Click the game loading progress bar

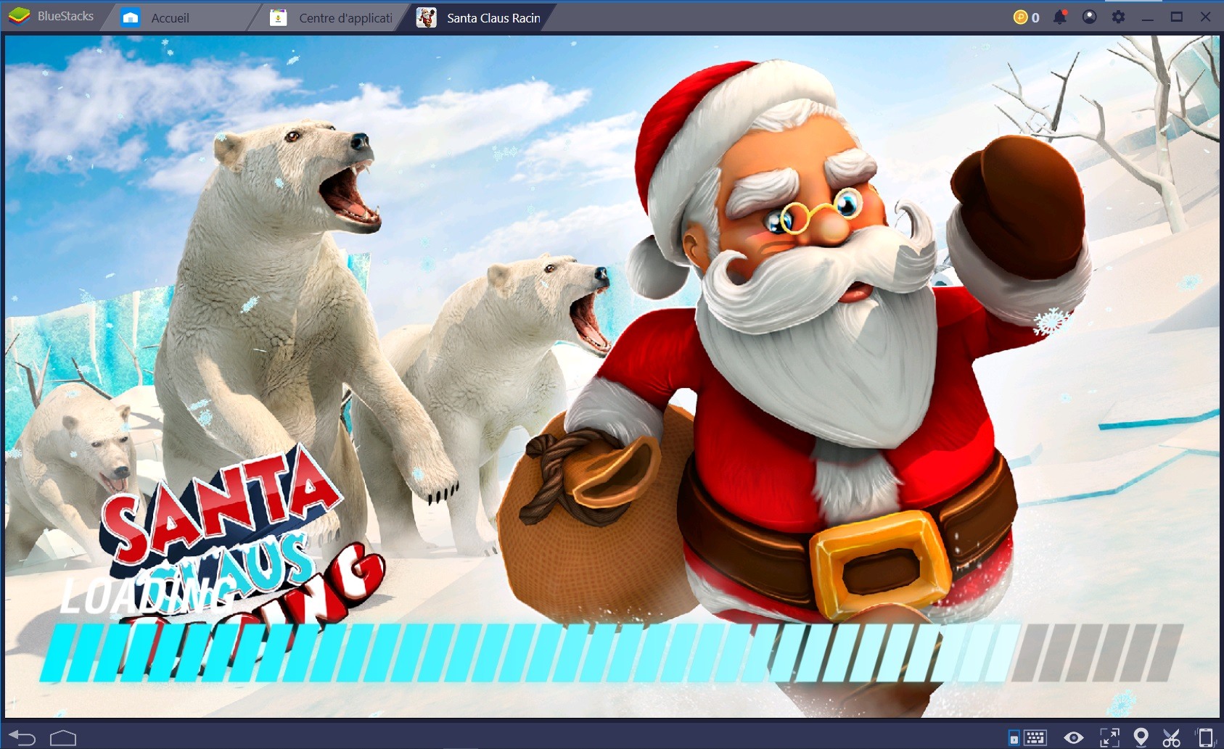coord(612,652)
